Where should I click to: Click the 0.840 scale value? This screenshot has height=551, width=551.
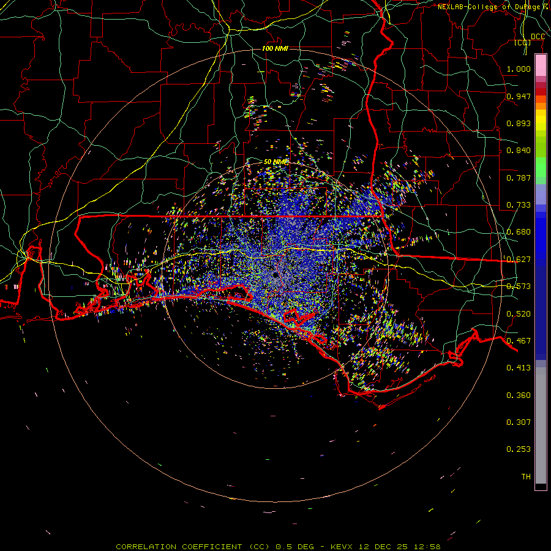pos(519,151)
